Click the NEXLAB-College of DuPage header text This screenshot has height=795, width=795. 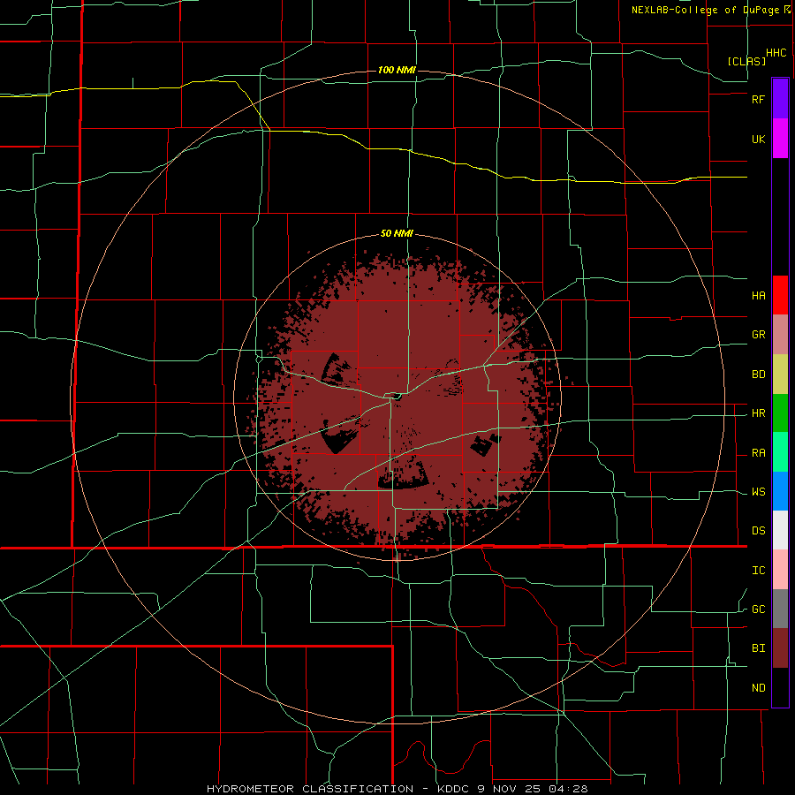705,10
